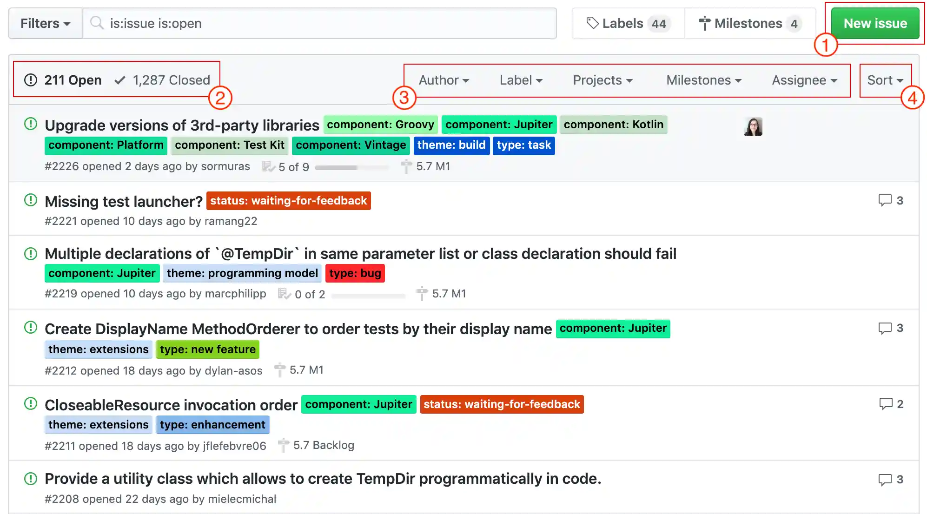Open the Projects filter menu
Image resolution: width=927 pixels, height=514 pixels.
point(603,80)
